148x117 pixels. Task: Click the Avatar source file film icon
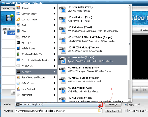tap(5, 33)
